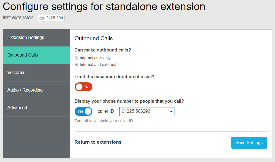This screenshot has height=162, width=275.
Task: Click the Outbound Calls page heading
Action: pos(94,38)
